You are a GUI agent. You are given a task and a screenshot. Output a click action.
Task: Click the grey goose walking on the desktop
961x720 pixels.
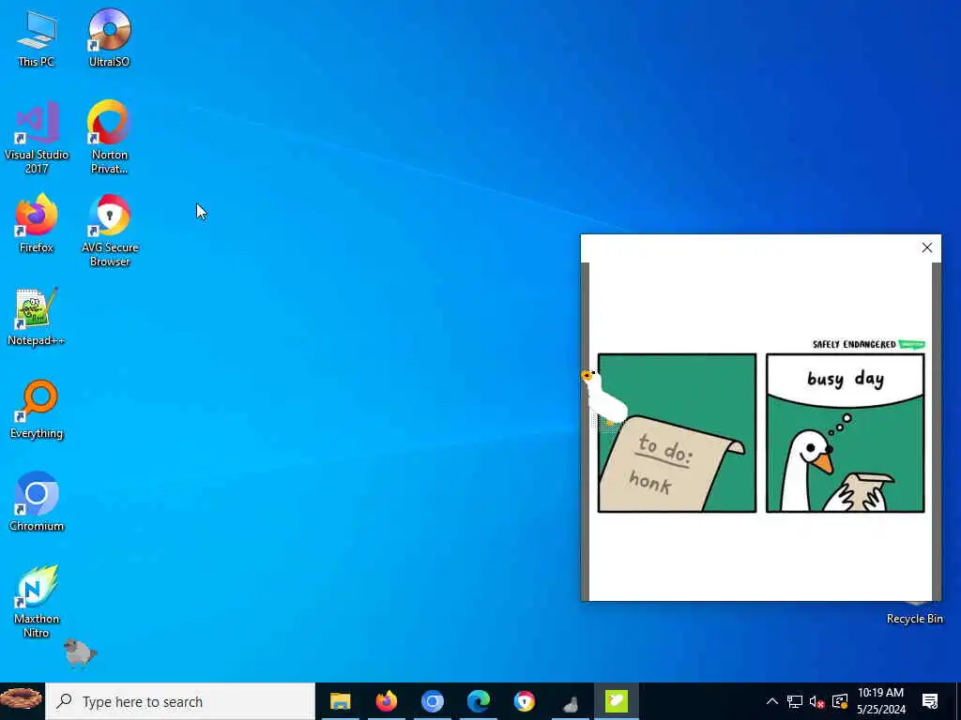coord(80,652)
